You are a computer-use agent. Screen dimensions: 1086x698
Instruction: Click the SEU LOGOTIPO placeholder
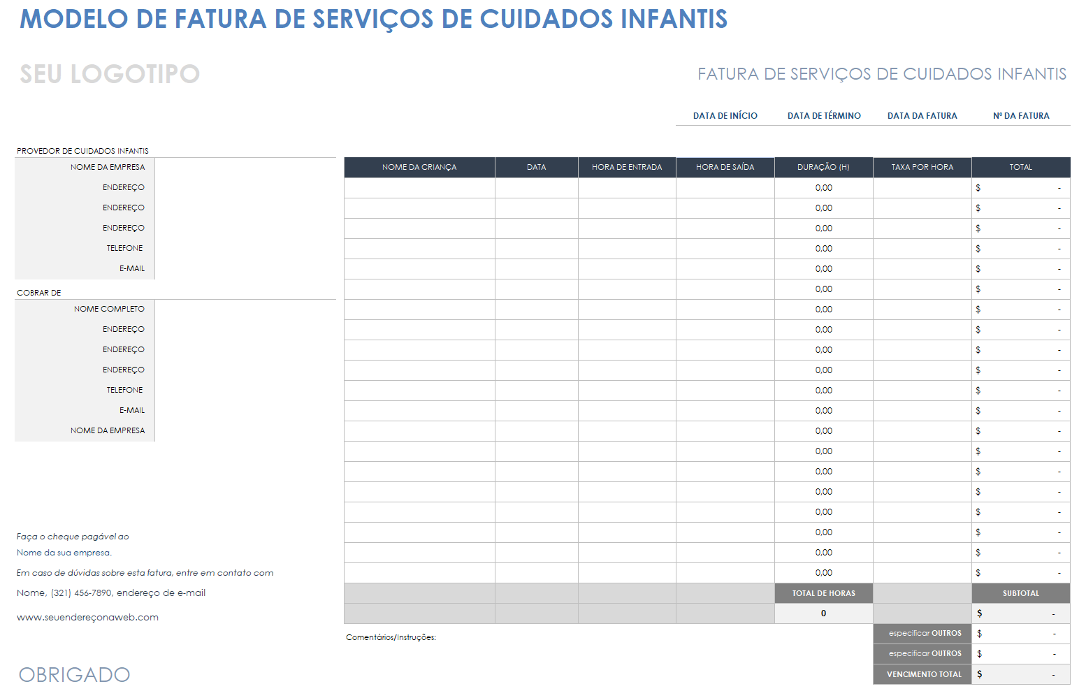110,74
